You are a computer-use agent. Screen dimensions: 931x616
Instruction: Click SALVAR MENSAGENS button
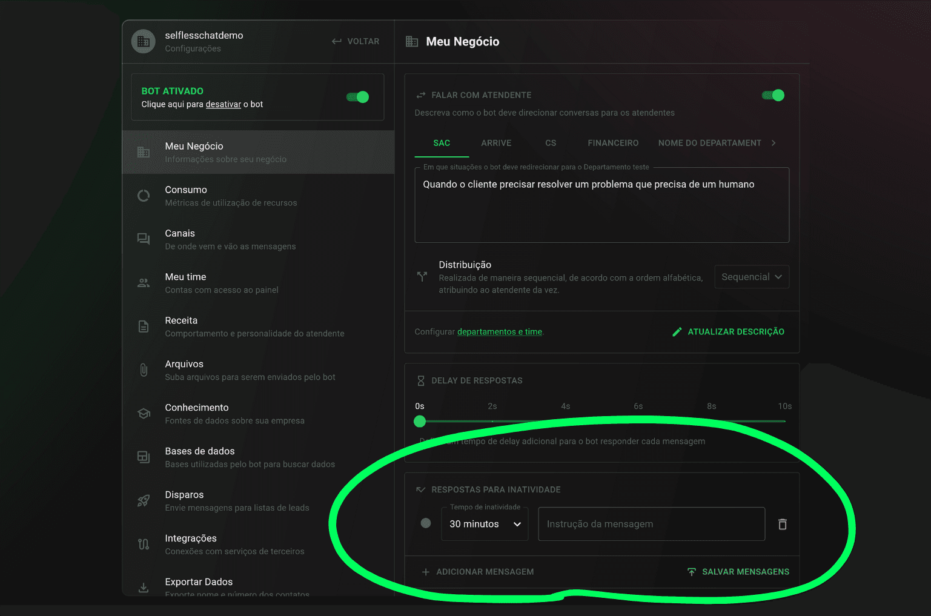(x=738, y=572)
